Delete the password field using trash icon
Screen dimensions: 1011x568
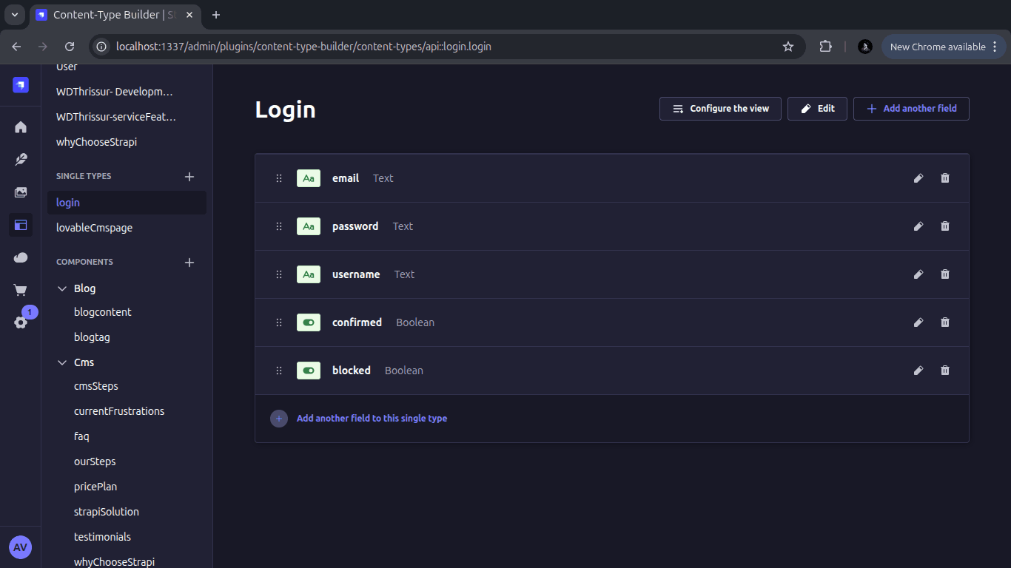(945, 226)
